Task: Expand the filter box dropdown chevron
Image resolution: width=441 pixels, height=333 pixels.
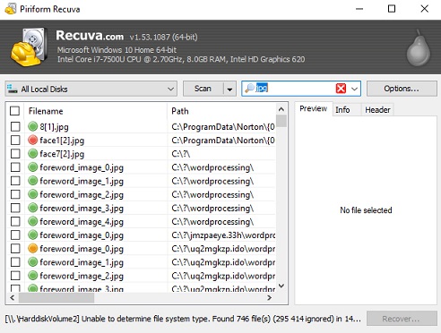Action: (354, 89)
